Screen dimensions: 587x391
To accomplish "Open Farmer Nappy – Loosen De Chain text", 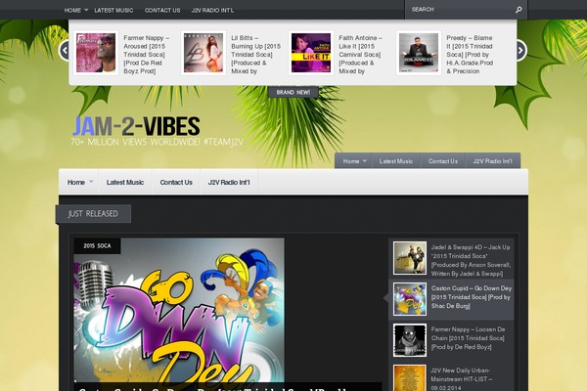I will [x=468, y=338].
